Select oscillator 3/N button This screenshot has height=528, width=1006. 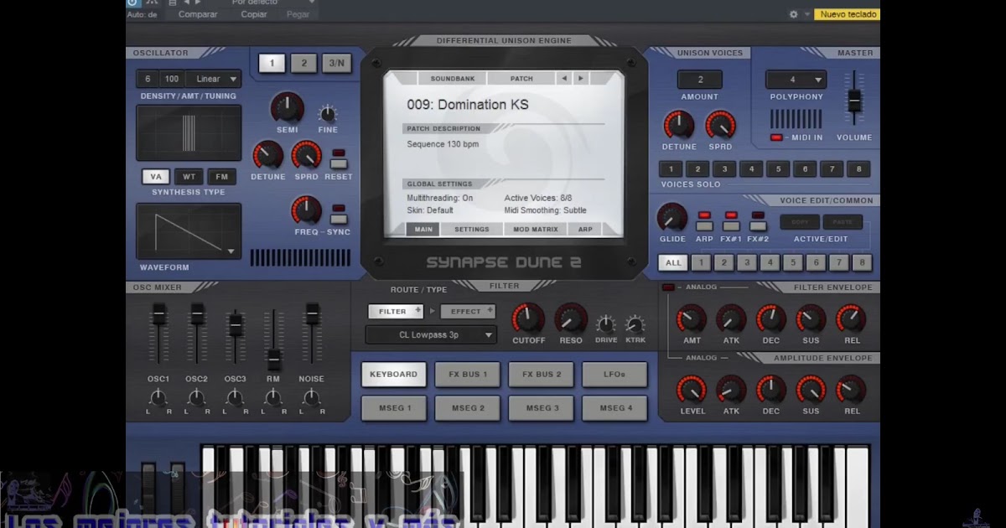[x=336, y=63]
